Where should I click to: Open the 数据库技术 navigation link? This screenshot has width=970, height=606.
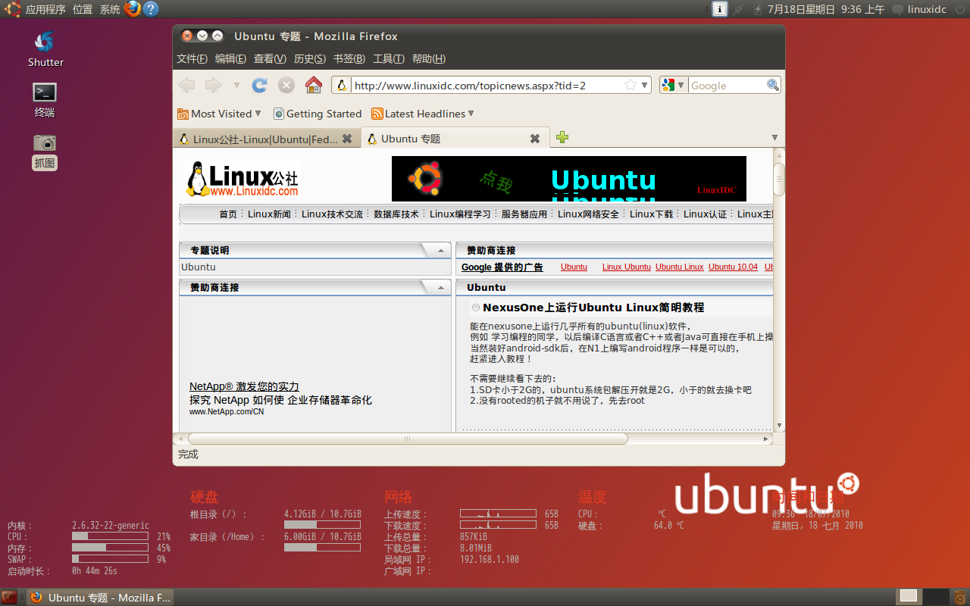tap(396, 214)
